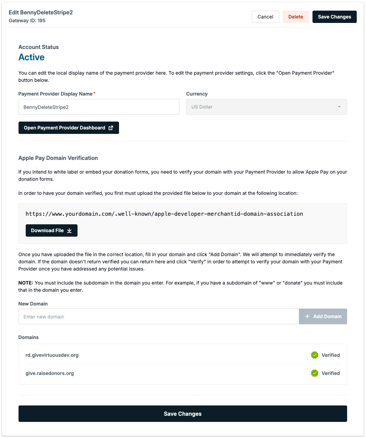The height and width of the screenshot is (438, 366).
Task: Click the green verified badge for give.raisedonors.org
Action: 315,373
